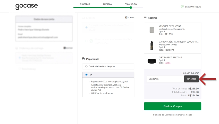The width and height of the screenshot is (219, 124).
Task: Click the R$19.90 item total
Action: pos(169,34)
